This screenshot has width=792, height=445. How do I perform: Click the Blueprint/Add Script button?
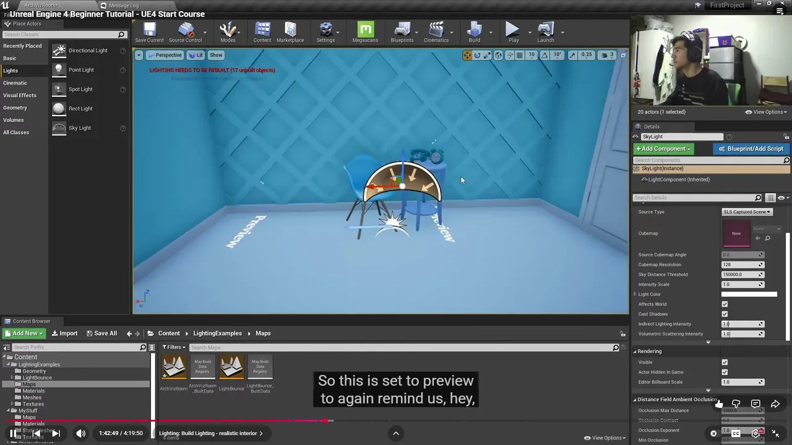tap(751, 149)
